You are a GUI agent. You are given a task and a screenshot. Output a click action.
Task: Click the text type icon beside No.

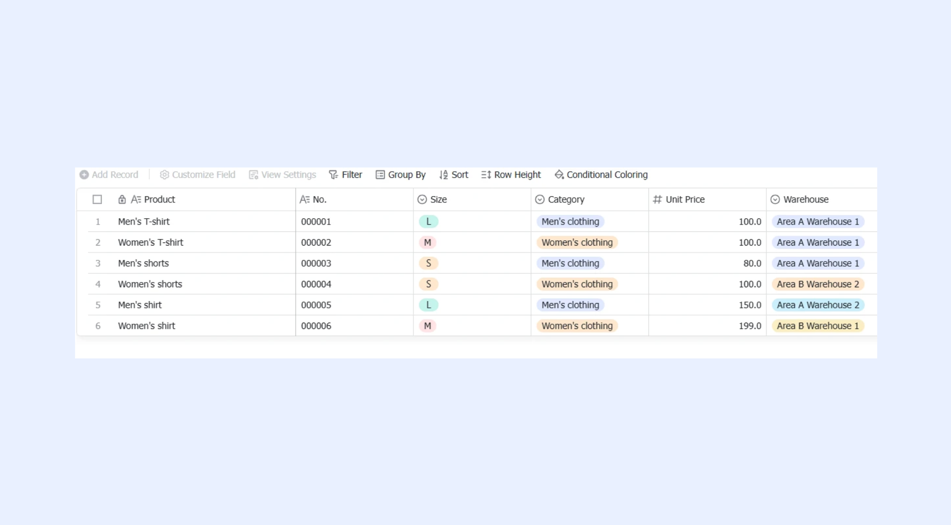click(x=305, y=199)
